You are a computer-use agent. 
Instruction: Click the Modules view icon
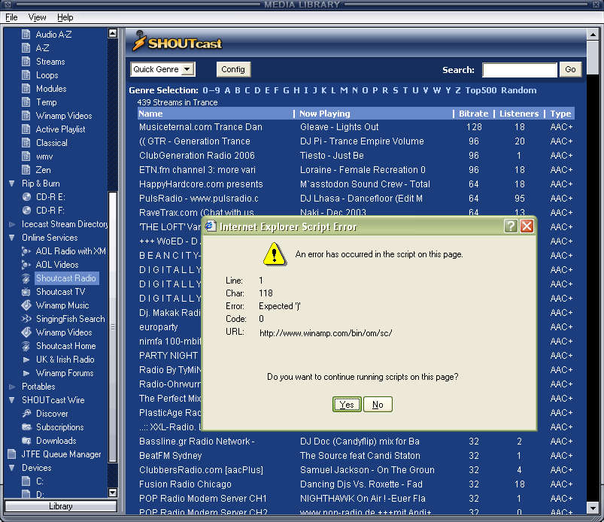(26, 89)
